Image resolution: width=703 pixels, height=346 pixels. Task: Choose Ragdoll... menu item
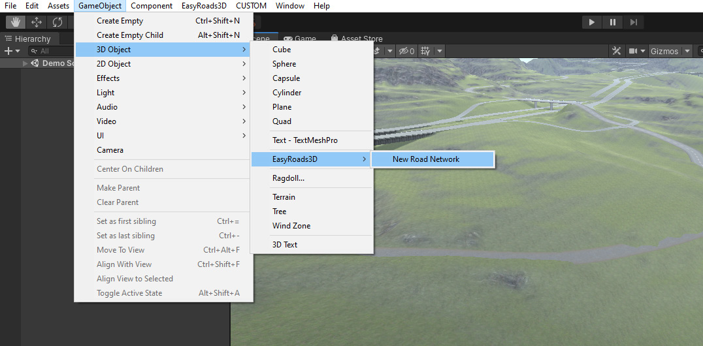(x=312, y=178)
